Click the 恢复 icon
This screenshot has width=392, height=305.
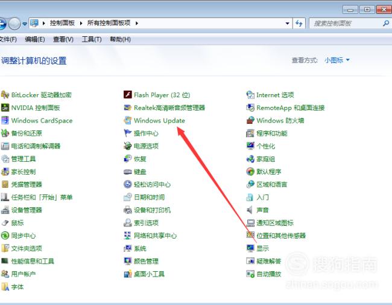click(127, 159)
